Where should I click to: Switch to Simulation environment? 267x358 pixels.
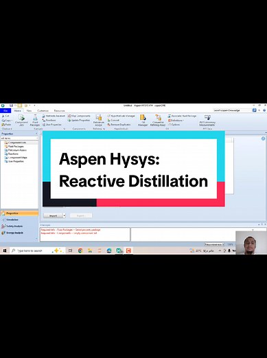coord(19,220)
